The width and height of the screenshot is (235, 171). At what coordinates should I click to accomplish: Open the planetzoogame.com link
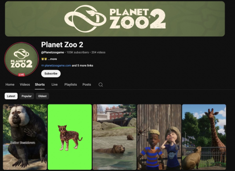point(58,66)
